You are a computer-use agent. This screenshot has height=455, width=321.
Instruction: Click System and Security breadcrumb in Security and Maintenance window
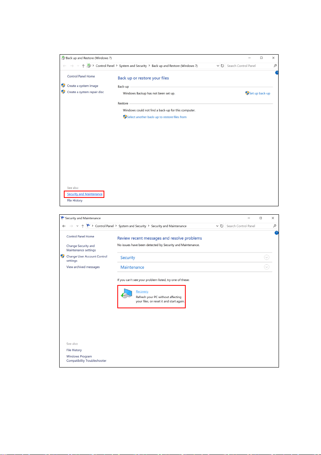pyautogui.click(x=132, y=226)
